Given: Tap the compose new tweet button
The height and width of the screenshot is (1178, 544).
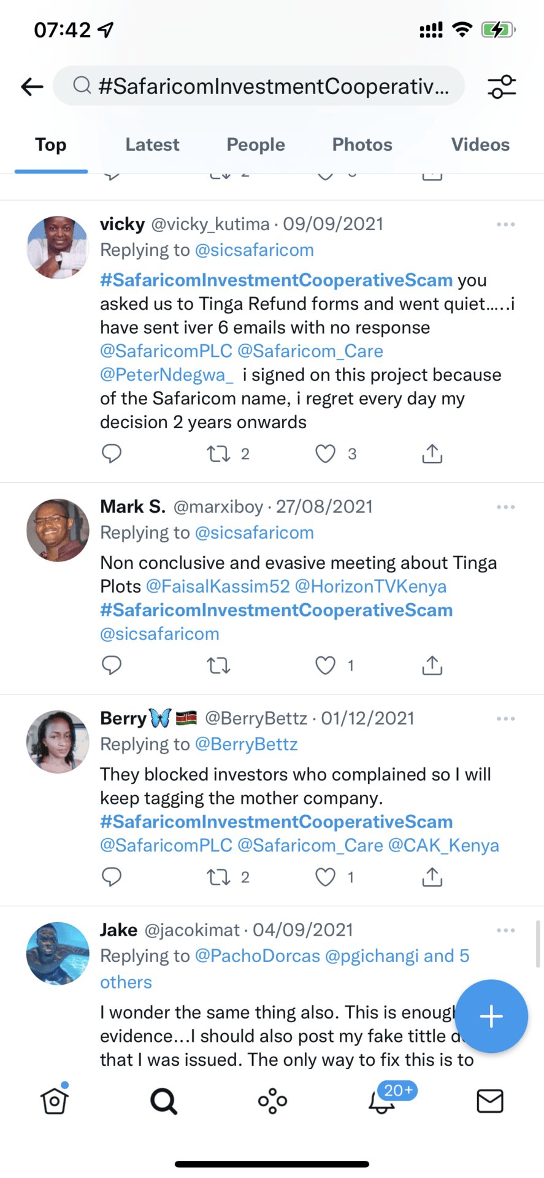Looking at the screenshot, I should tap(491, 1017).
